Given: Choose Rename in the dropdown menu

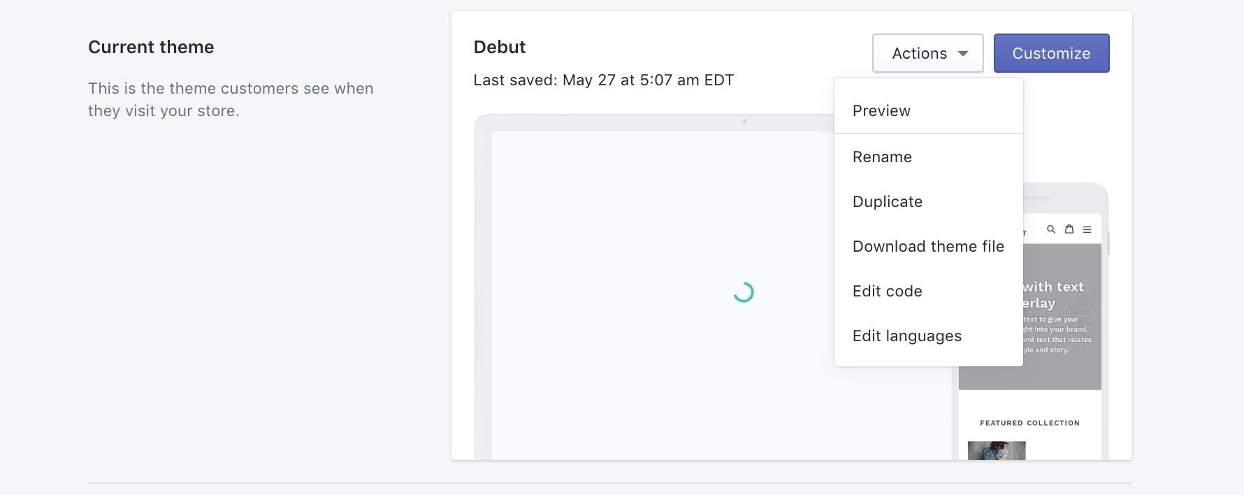Looking at the screenshot, I should [882, 157].
